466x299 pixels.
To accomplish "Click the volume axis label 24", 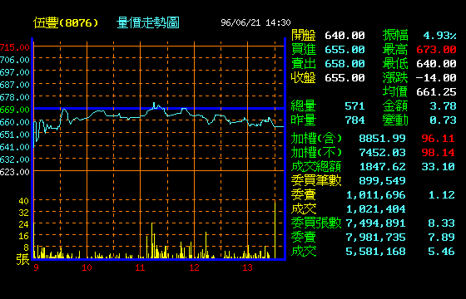I will click(24, 224).
